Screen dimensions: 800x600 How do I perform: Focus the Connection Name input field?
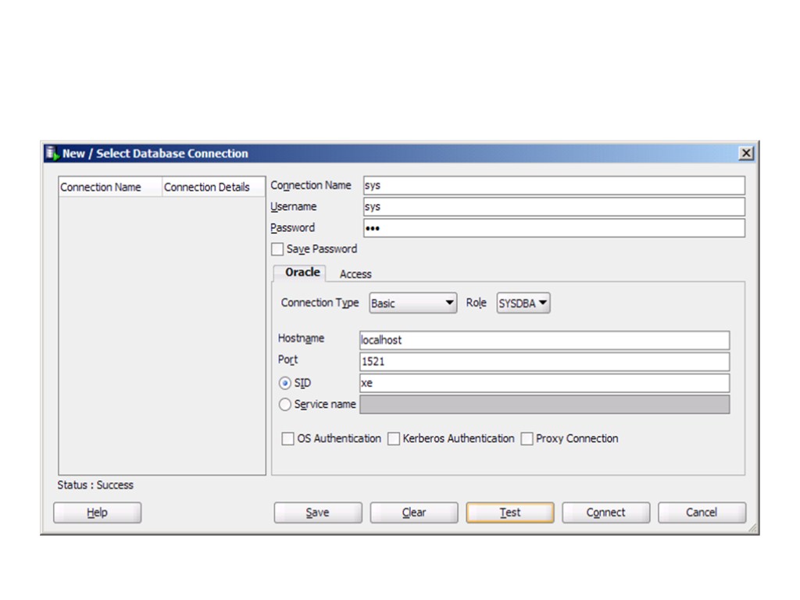tap(554, 186)
